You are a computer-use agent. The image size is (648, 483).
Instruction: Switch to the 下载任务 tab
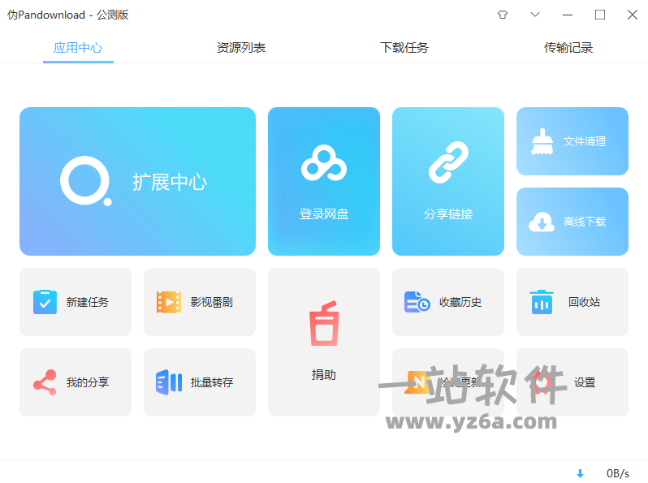tap(404, 48)
